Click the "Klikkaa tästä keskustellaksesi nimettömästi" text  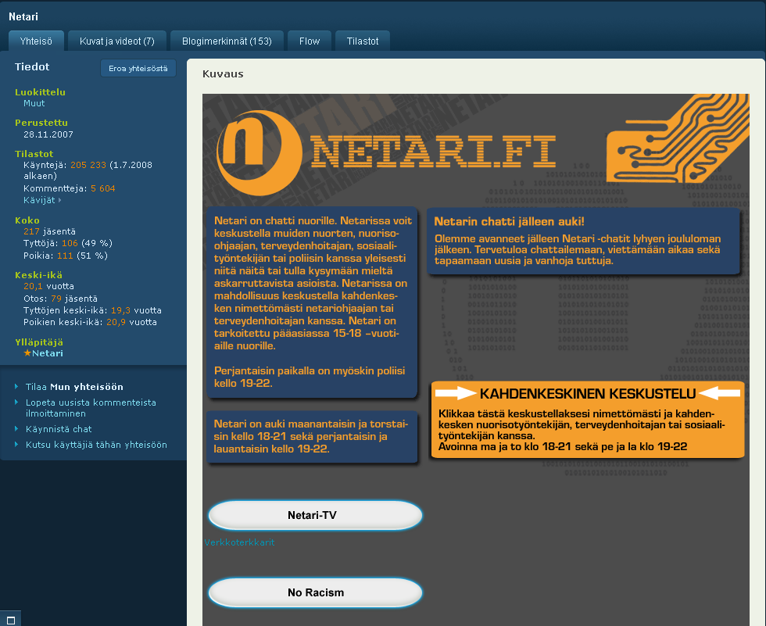[582, 424]
